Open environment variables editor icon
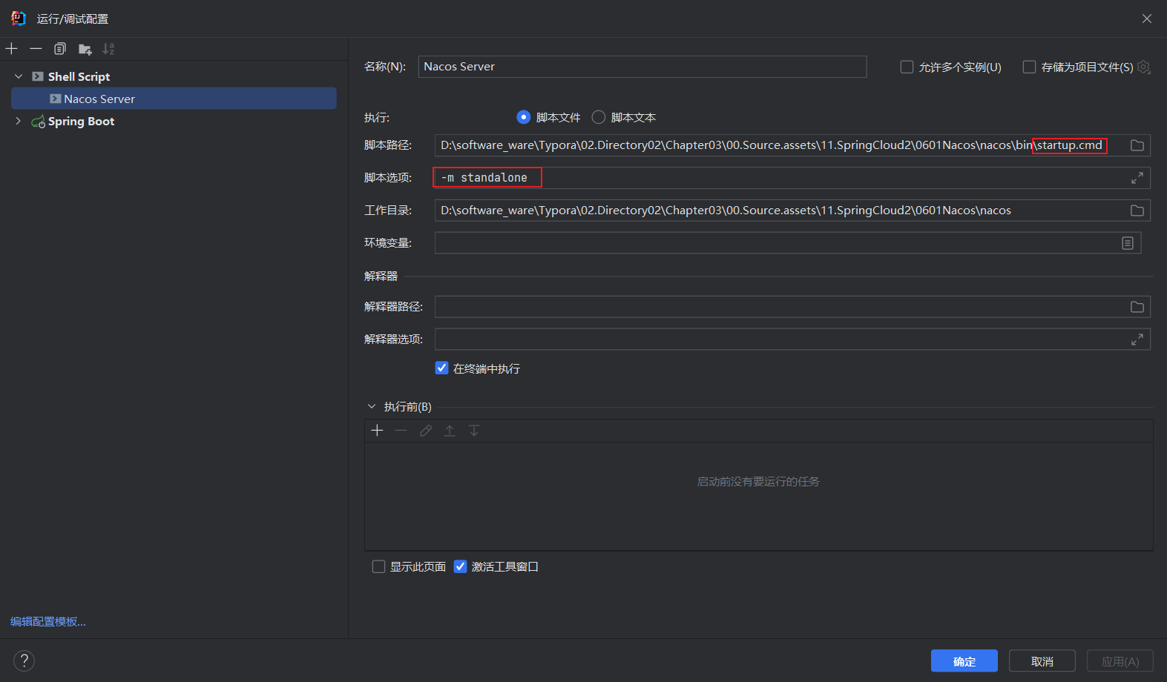 (x=1127, y=243)
